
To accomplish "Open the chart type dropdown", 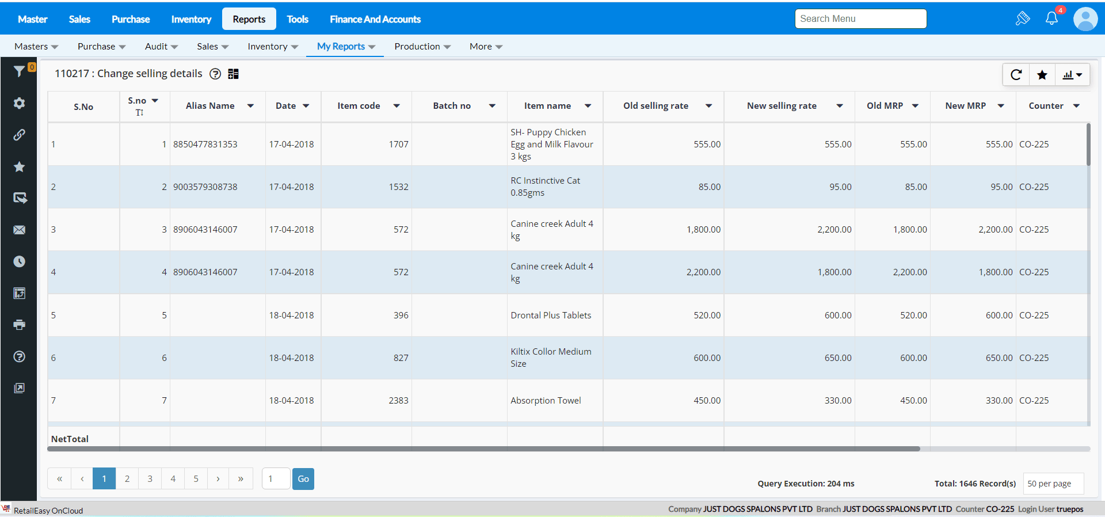I will tap(1072, 75).
